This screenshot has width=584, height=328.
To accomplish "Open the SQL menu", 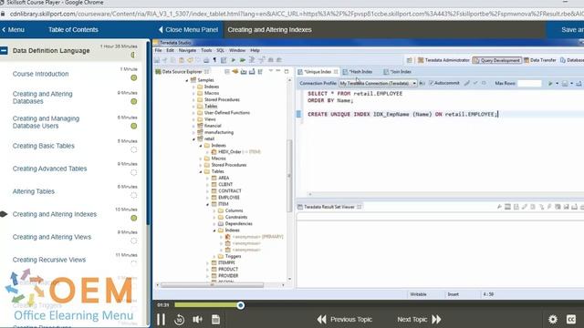I will tap(220, 50).
